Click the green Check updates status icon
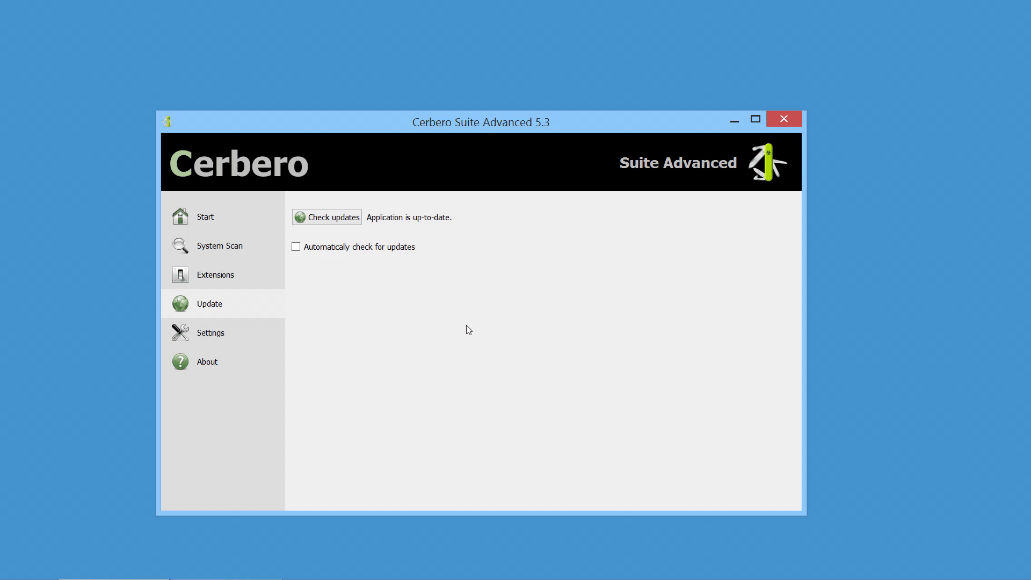 (x=299, y=217)
